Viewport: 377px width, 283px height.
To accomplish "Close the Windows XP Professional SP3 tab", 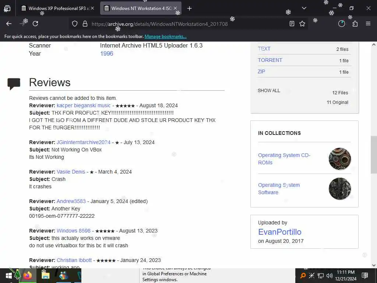I will (92, 8).
